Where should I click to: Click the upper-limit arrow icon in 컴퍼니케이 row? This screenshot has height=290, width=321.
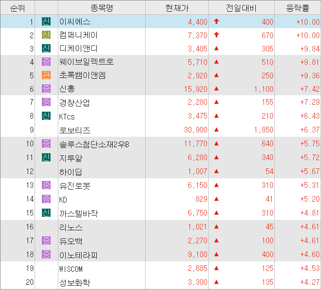coord(216,35)
